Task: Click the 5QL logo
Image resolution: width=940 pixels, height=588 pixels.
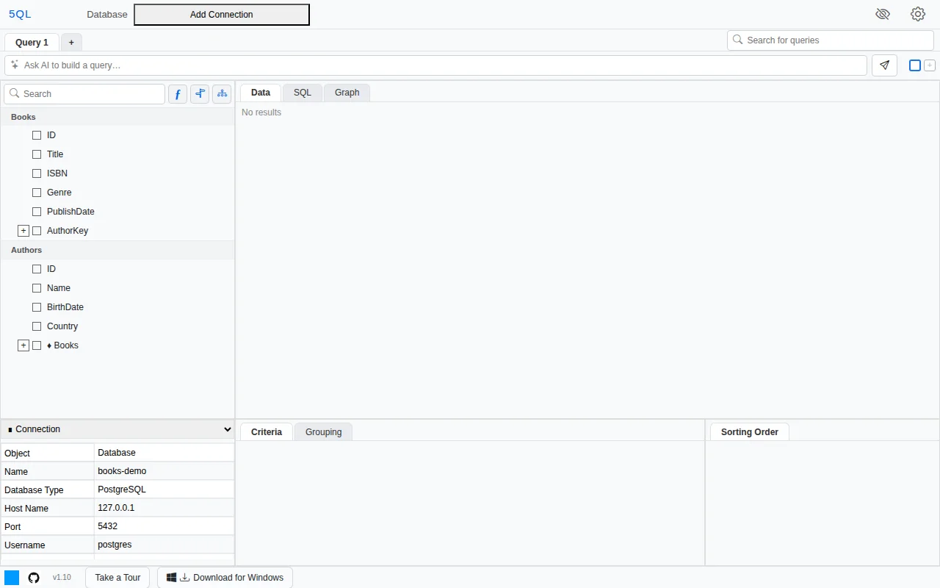Action: coord(20,14)
